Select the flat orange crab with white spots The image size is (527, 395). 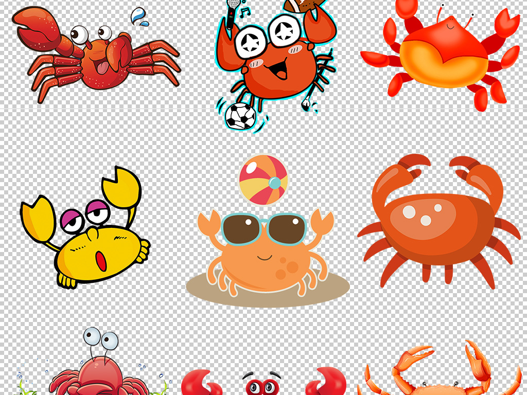click(438, 222)
